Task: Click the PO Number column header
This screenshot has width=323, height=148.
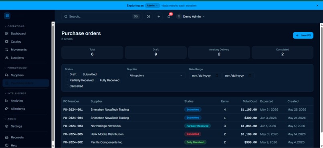Action: [71, 101]
